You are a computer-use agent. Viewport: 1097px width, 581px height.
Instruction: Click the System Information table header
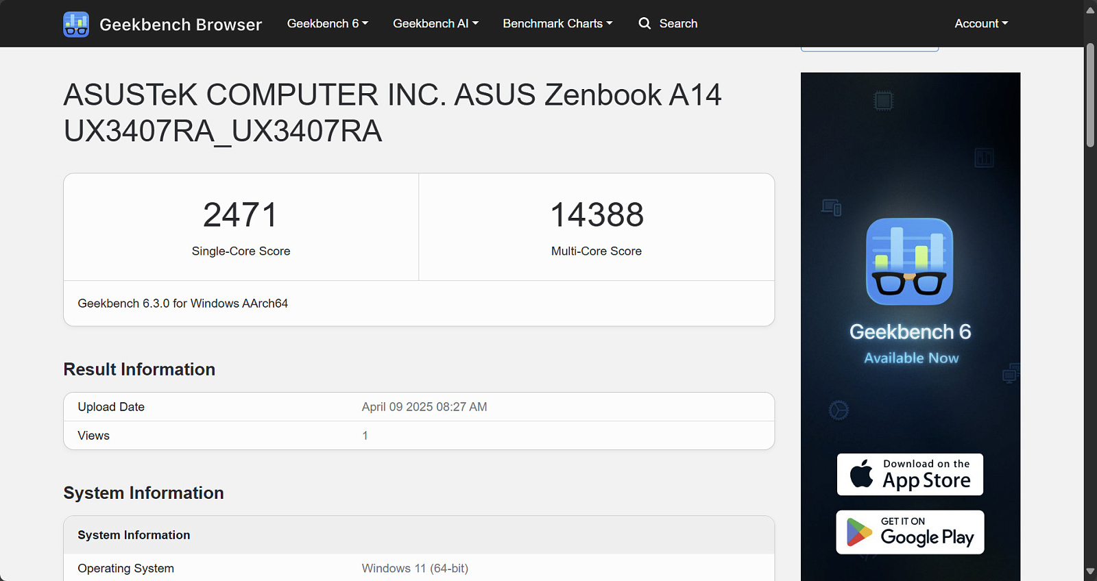(419, 535)
